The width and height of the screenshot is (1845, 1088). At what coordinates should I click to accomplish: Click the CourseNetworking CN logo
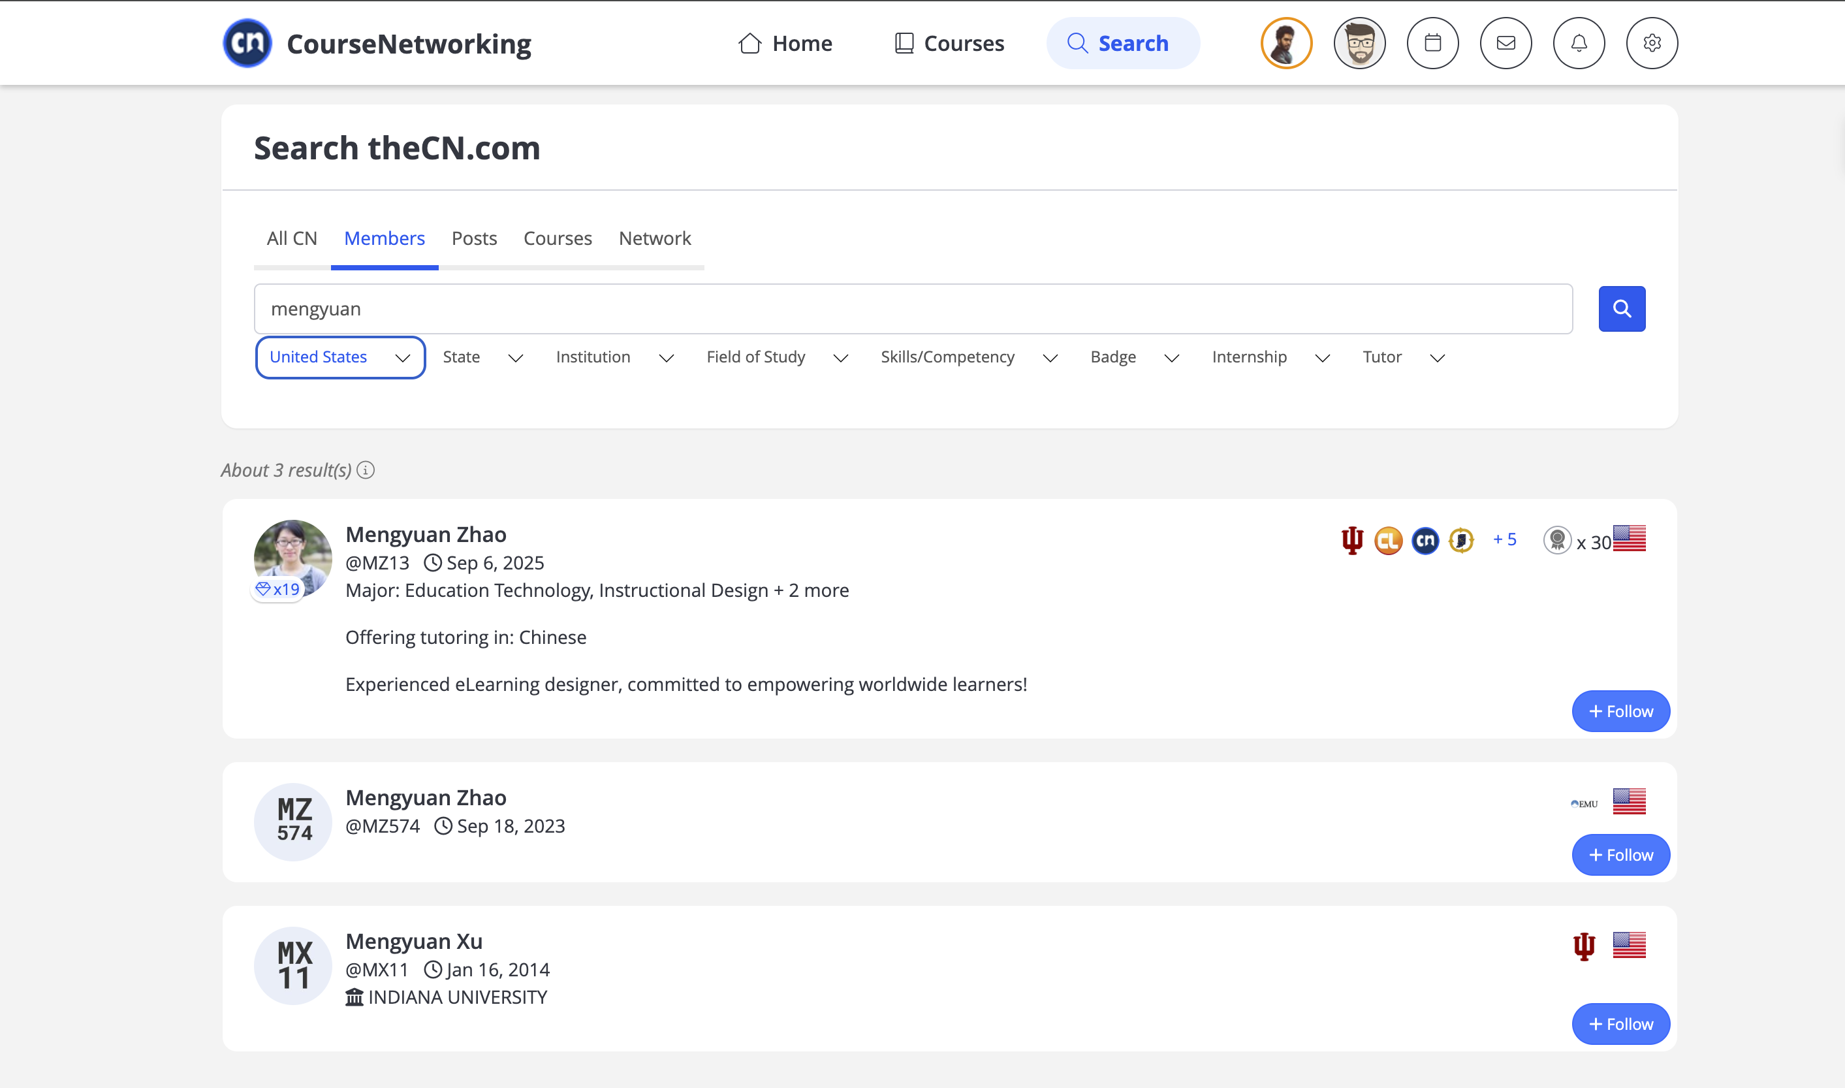tap(247, 43)
